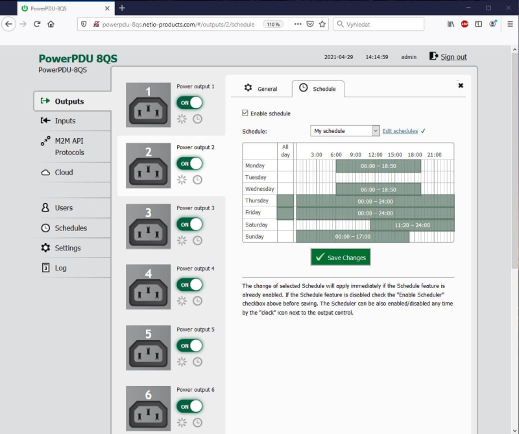Open the zoom level 110% indicator

pos(272,24)
